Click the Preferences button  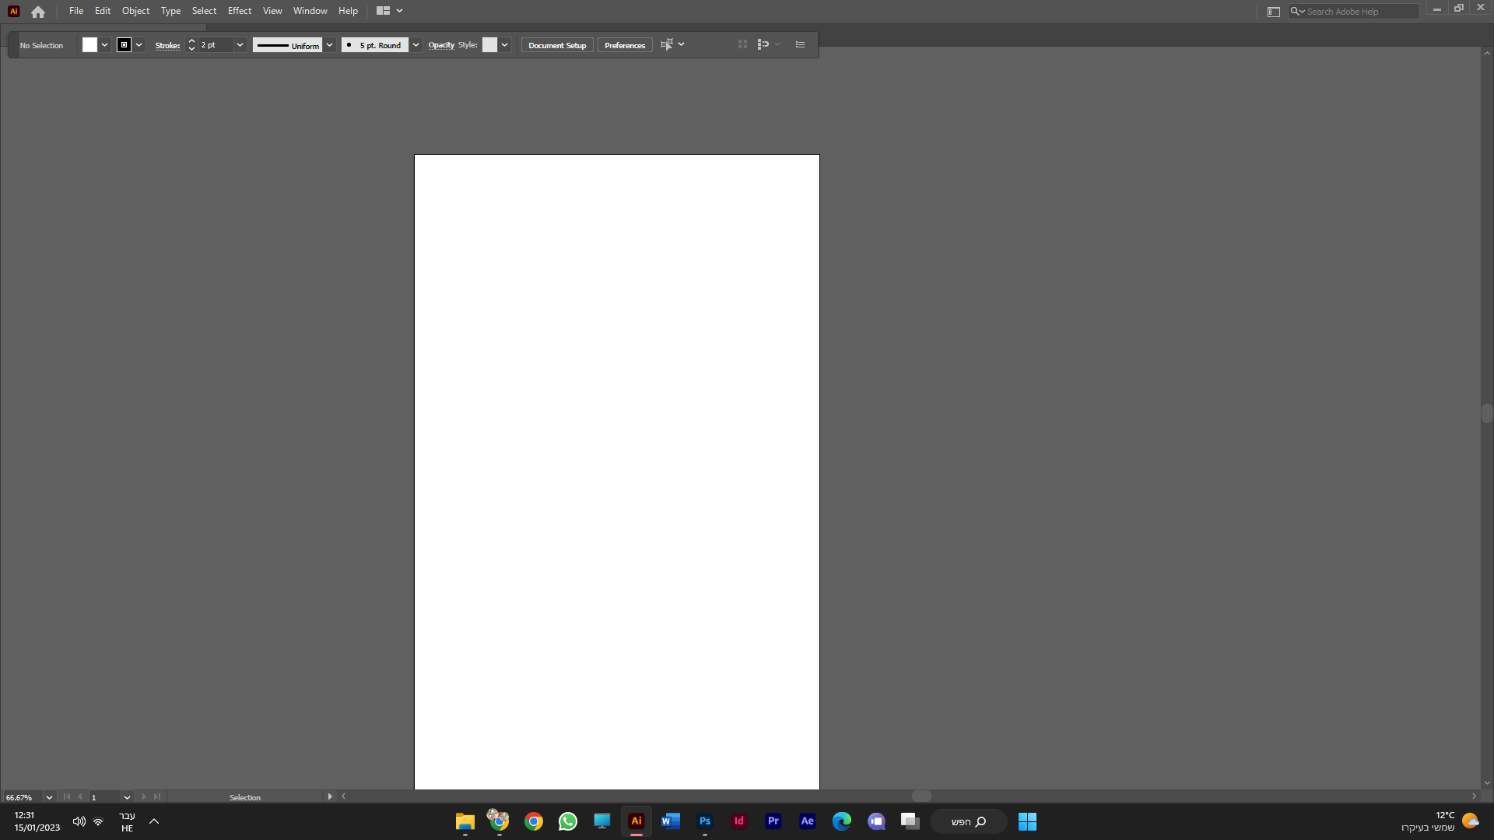pos(625,45)
